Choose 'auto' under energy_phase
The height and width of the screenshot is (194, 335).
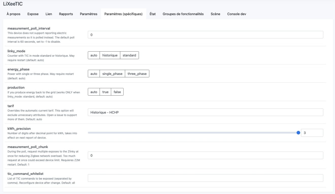94,74
